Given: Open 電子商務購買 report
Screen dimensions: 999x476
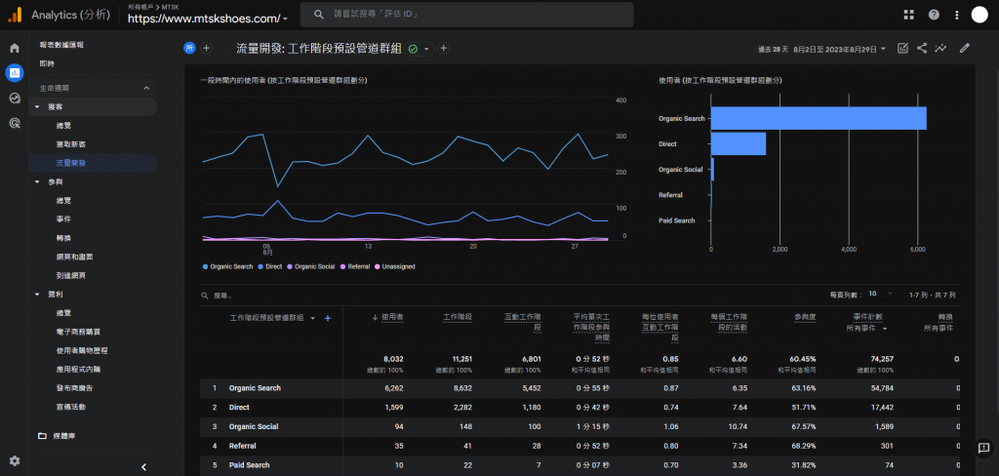Looking at the screenshot, I should [78, 332].
